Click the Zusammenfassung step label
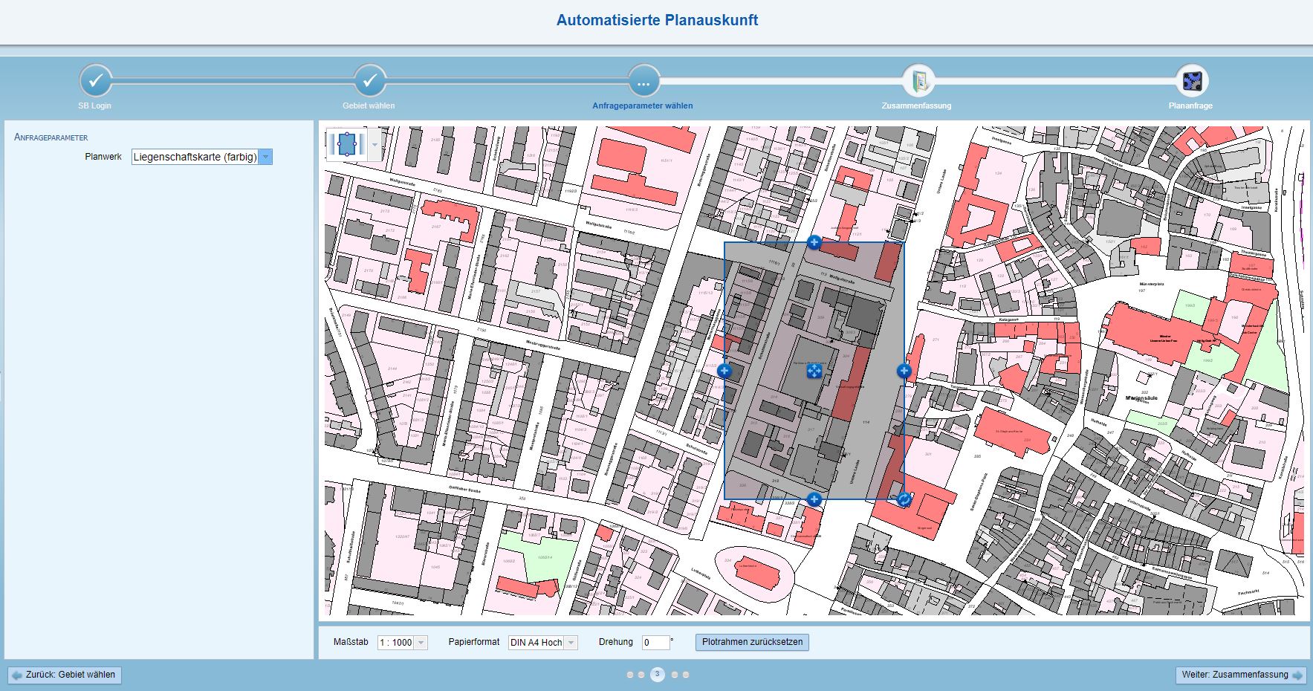Viewport: 1313px width, 691px height. pos(916,106)
